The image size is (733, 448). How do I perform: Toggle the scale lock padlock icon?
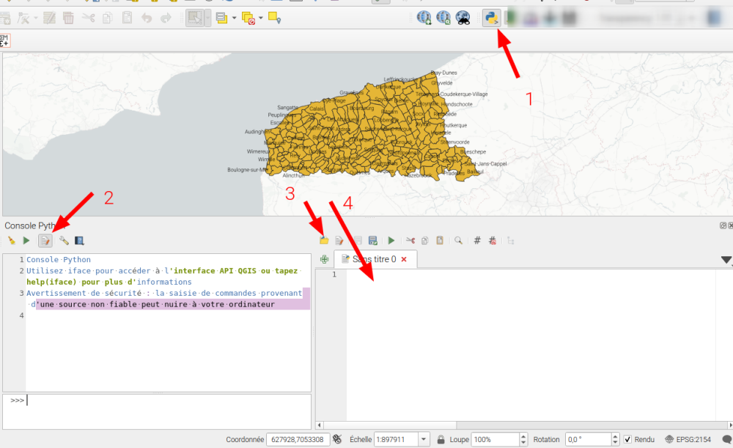pyautogui.click(x=441, y=439)
